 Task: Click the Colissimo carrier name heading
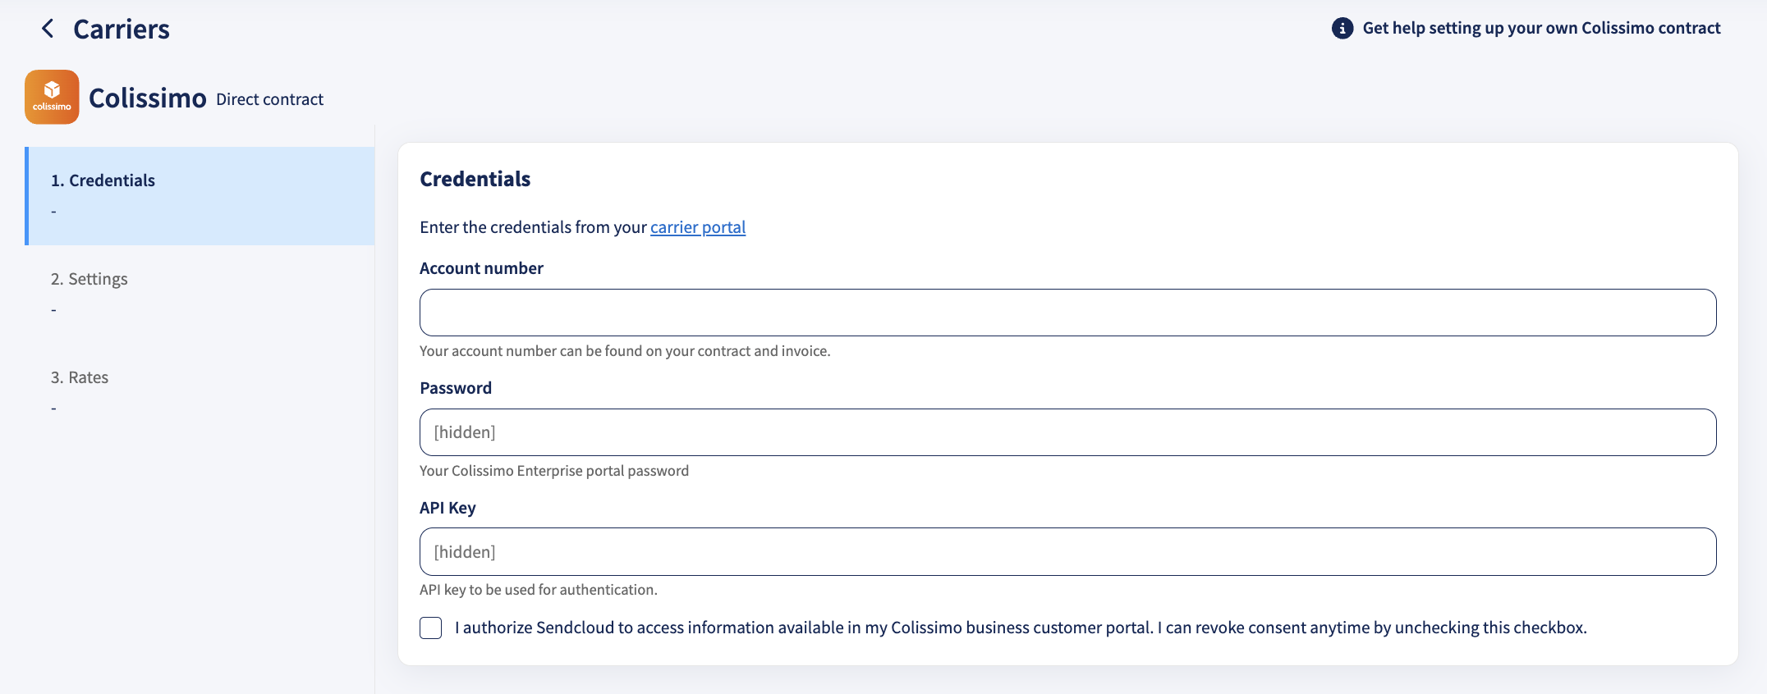coord(148,98)
